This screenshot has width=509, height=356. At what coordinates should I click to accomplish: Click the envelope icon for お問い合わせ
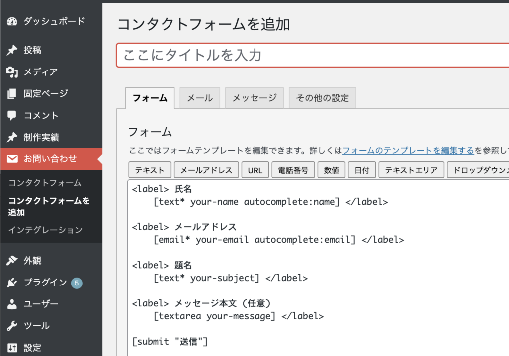(12, 159)
